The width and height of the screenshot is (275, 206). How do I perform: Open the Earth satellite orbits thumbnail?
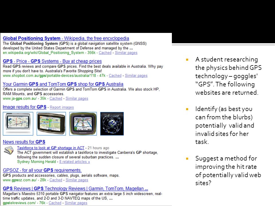(112, 124)
